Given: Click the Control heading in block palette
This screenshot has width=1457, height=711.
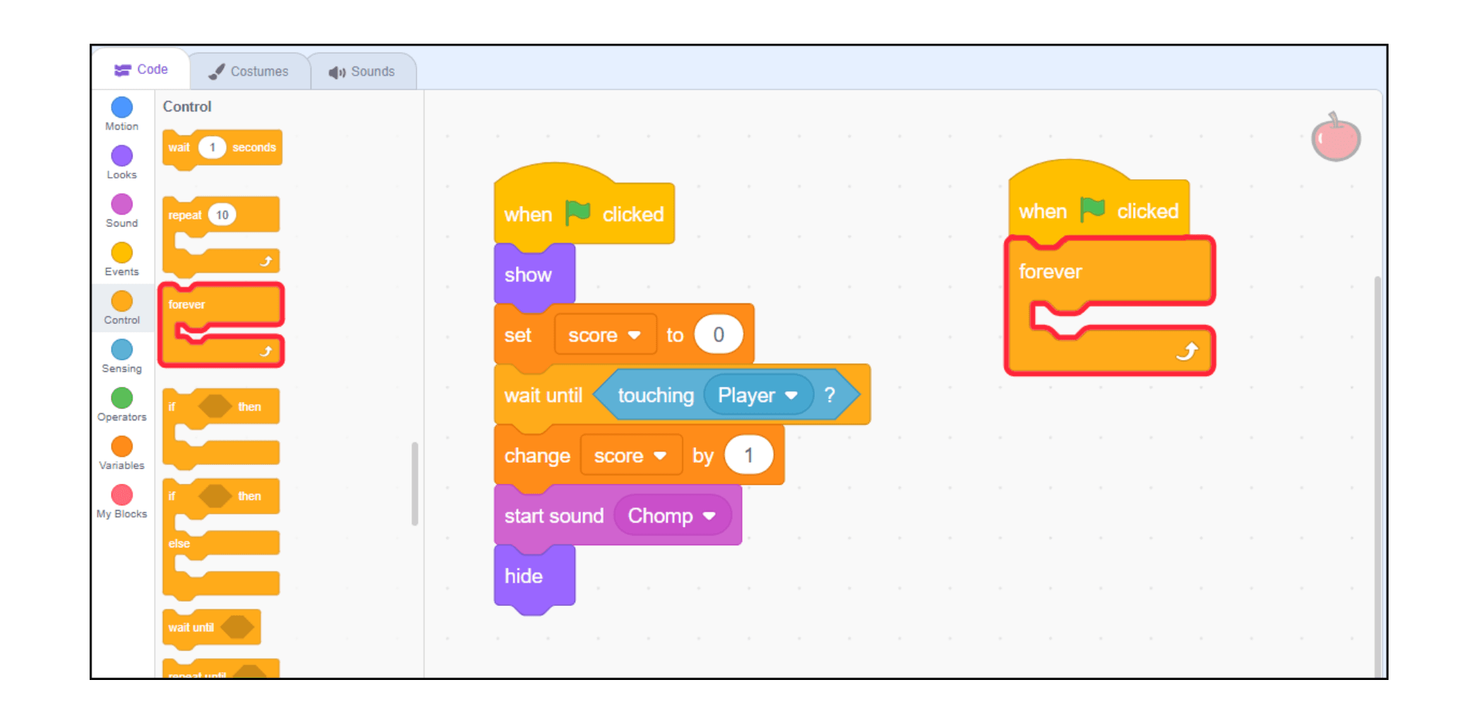Looking at the screenshot, I should (187, 107).
